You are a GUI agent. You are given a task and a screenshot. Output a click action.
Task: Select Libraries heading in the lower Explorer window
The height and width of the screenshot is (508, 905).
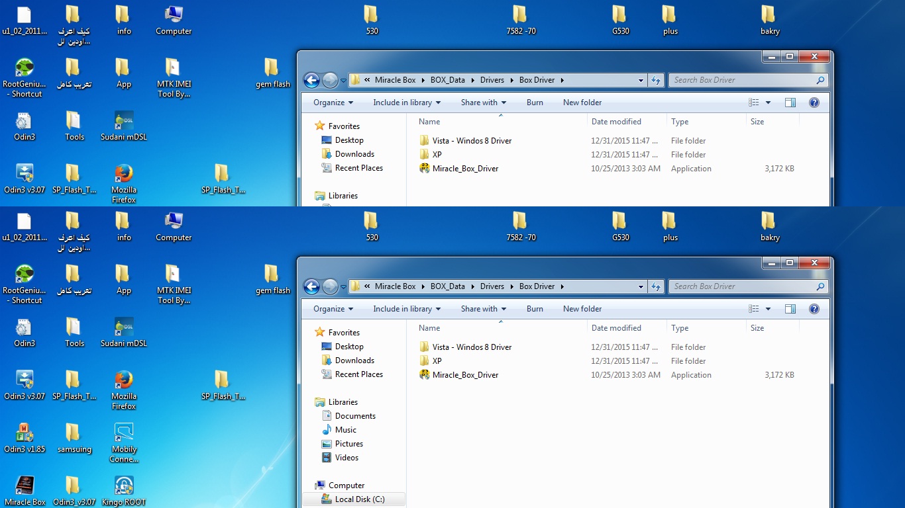[337, 402]
